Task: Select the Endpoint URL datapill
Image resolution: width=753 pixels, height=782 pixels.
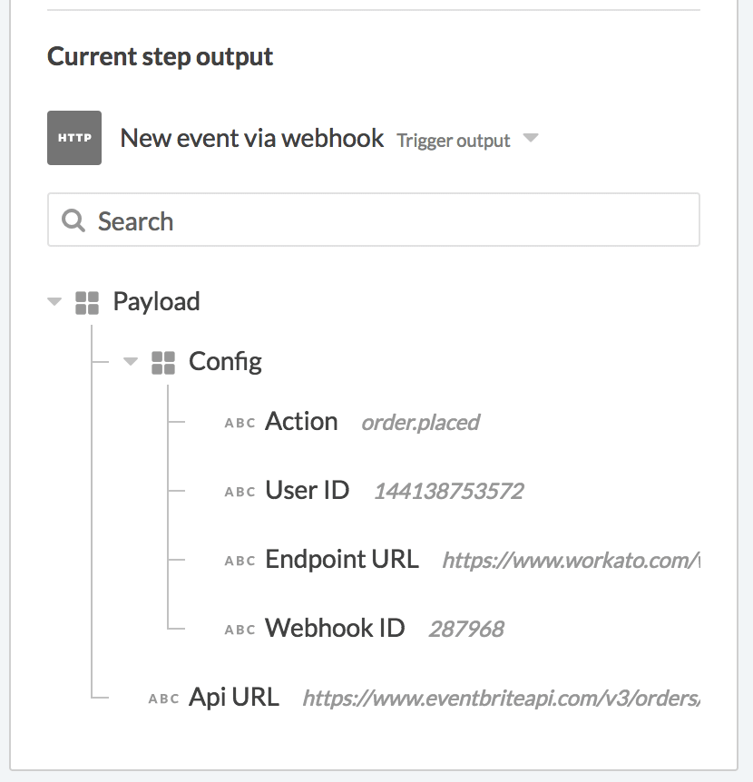Action: [340, 560]
